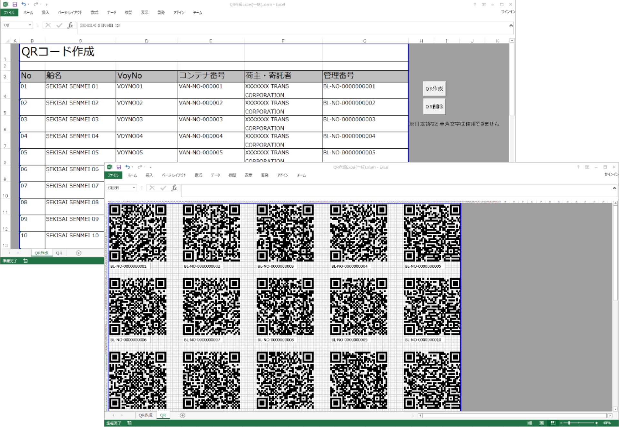Image resolution: width=619 pixels, height=427 pixels.
Task: Add new sheet in the back window
Action: tap(79, 253)
